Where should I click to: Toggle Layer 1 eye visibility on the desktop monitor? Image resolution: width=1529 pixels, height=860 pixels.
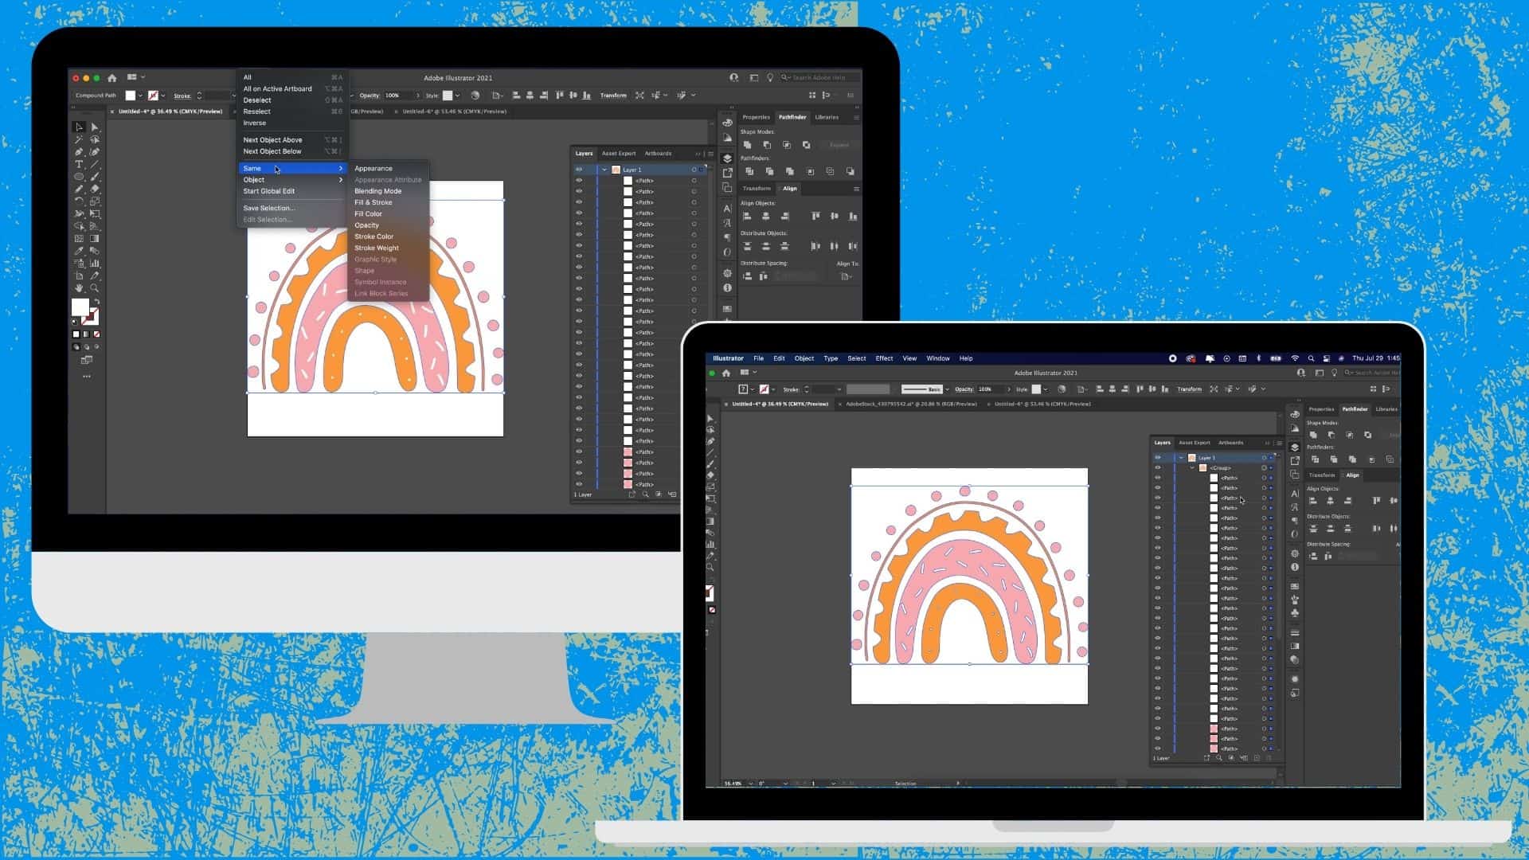(x=579, y=170)
